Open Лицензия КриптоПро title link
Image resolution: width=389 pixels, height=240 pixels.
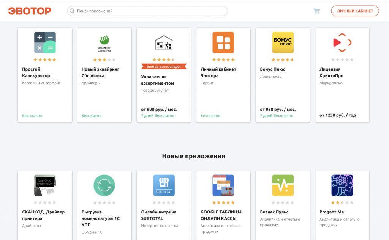coord(331,72)
